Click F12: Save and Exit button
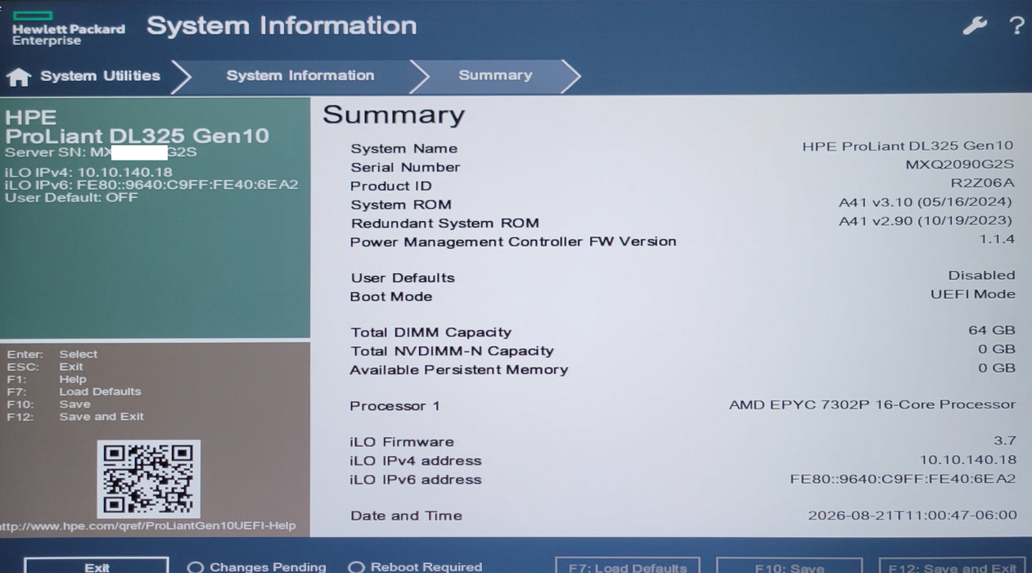The height and width of the screenshot is (573, 1032). (953, 566)
